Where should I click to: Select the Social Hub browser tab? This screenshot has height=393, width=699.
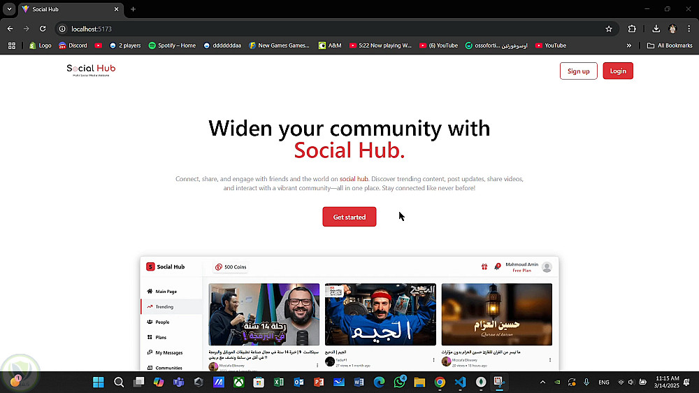(71, 9)
